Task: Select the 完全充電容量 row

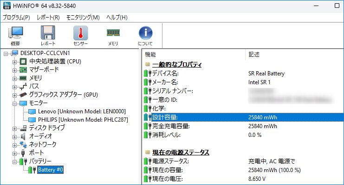Action: click(x=171, y=126)
